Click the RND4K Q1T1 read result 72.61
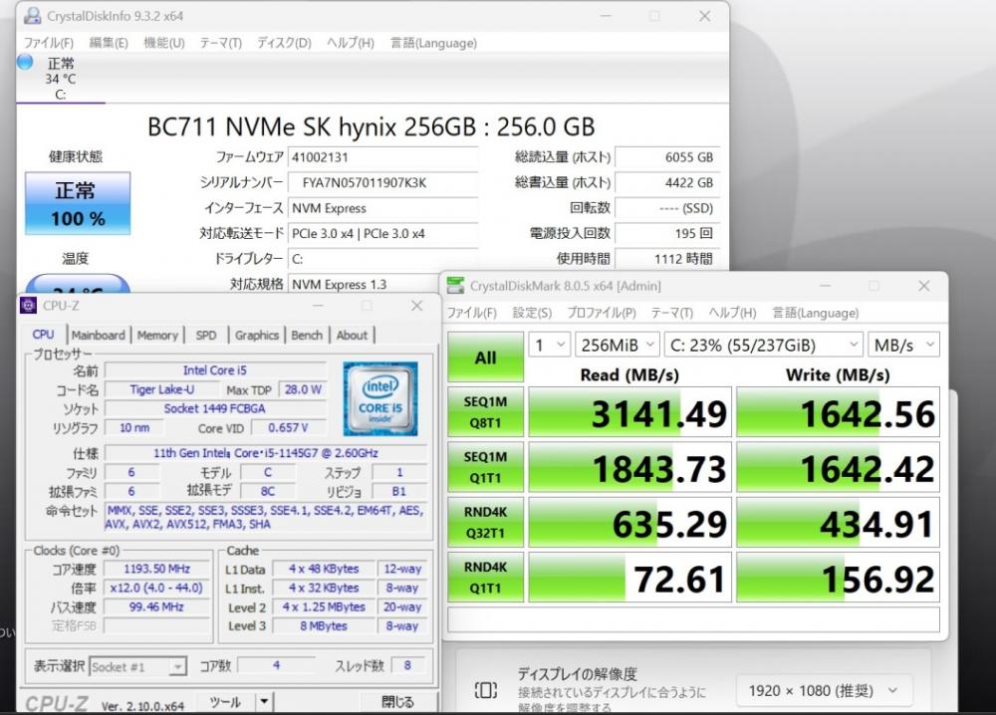This screenshot has width=996, height=715. click(x=630, y=578)
